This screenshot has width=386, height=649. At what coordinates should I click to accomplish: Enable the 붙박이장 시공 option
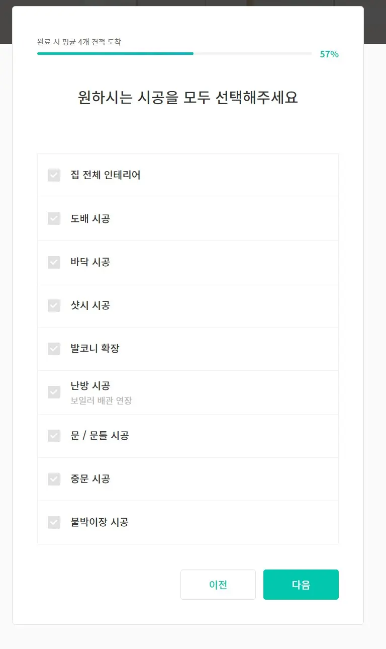coord(54,522)
